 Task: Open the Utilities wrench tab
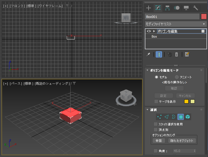196,8
